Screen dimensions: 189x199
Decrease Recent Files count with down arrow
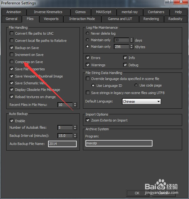75,106
